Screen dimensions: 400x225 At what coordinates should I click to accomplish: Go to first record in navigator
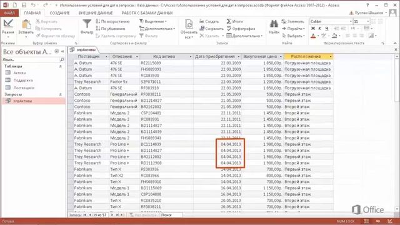(x=85, y=215)
